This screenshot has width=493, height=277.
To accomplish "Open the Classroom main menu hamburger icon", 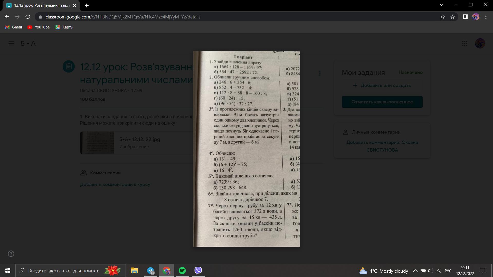I will point(11,43).
